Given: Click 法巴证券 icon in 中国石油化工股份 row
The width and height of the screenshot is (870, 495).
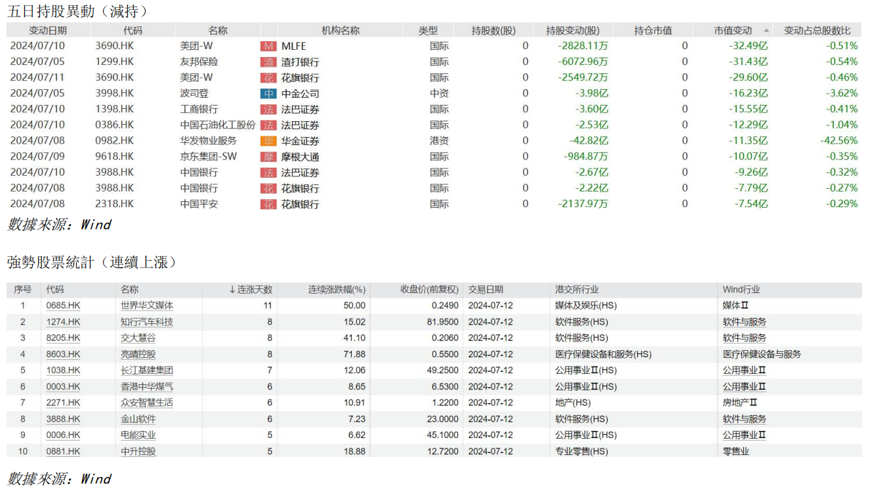Looking at the screenshot, I should coord(268,125).
